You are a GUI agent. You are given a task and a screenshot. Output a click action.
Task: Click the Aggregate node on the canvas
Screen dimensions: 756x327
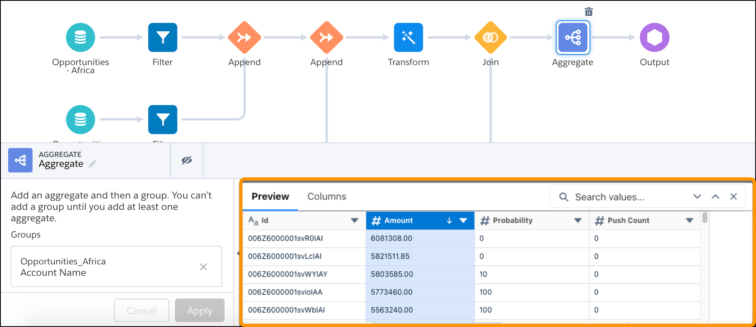coord(572,37)
